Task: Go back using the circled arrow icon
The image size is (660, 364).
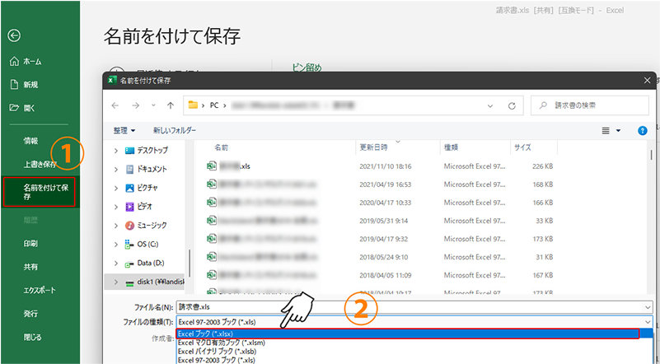Action: [x=14, y=35]
